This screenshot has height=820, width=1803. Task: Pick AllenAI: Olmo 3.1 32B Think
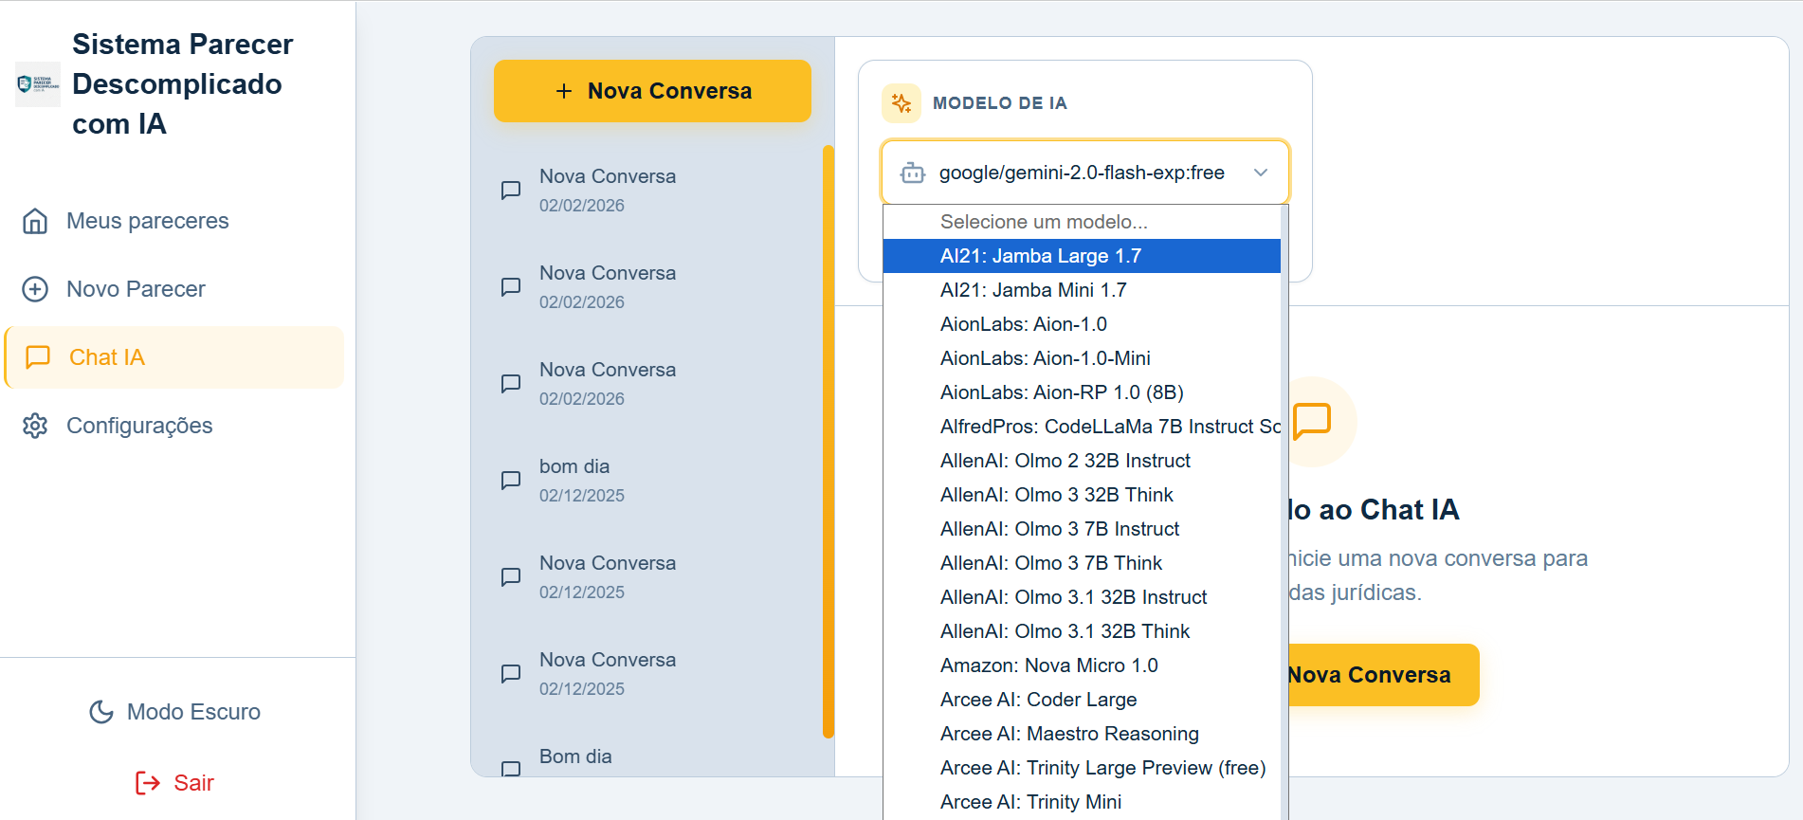(1082, 631)
